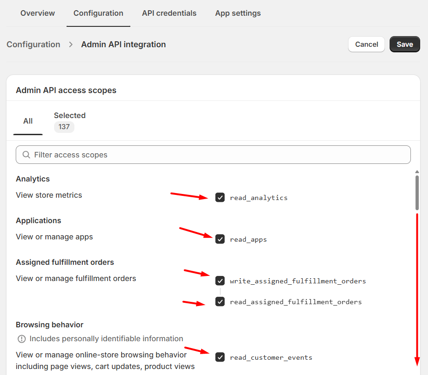
Task: Click the Cancel button
Action: 367,44
